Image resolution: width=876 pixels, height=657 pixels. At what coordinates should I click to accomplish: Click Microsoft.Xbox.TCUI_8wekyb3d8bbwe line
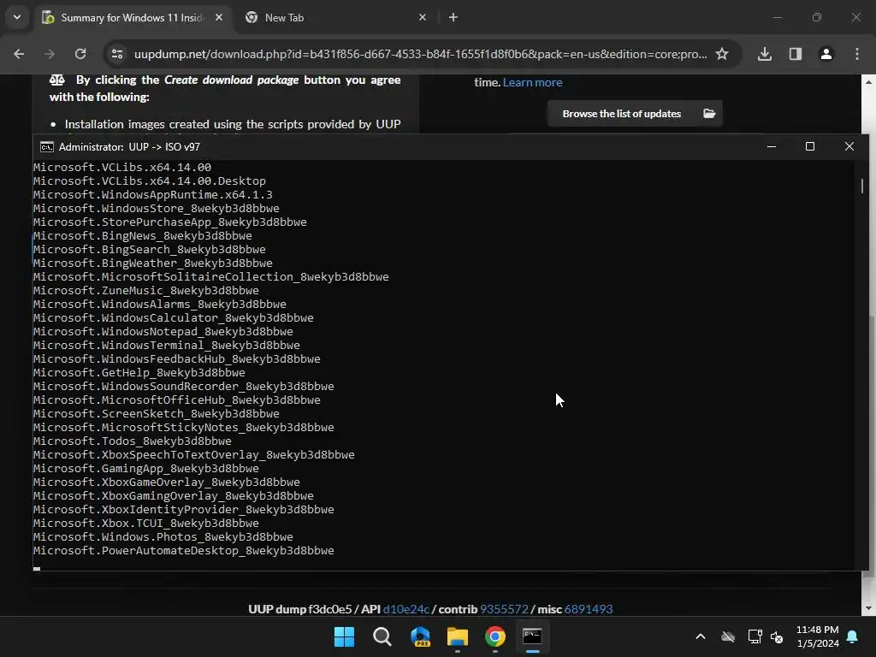pyautogui.click(x=145, y=523)
